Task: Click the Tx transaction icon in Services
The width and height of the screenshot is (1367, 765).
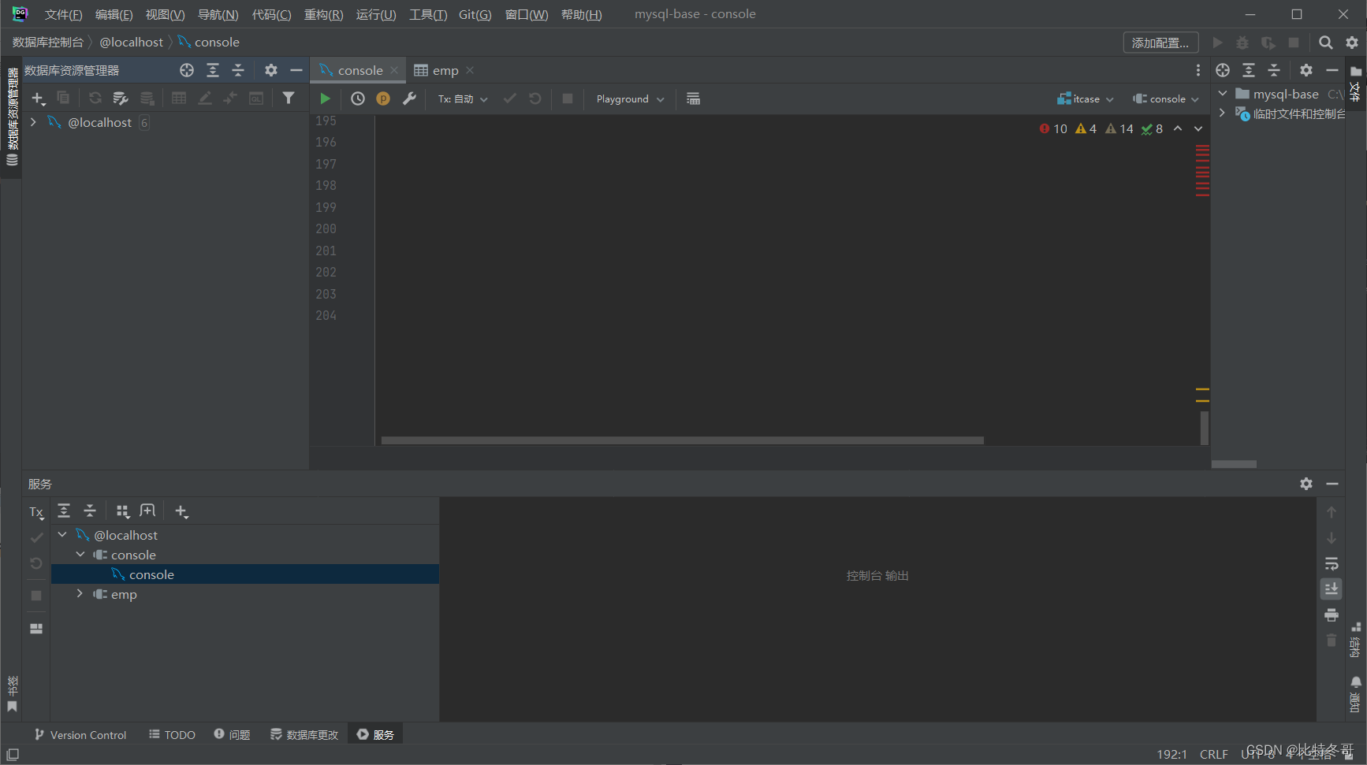Action: coord(36,512)
